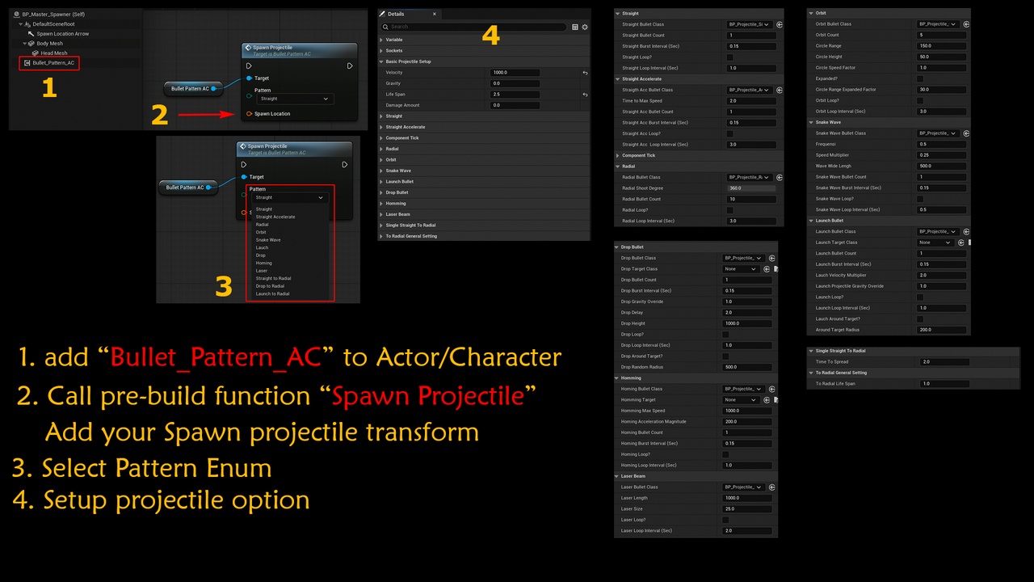The image size is (1034, 582).
Task: Browse to the Straight Bullet Class asset
Action: point(780,24)
